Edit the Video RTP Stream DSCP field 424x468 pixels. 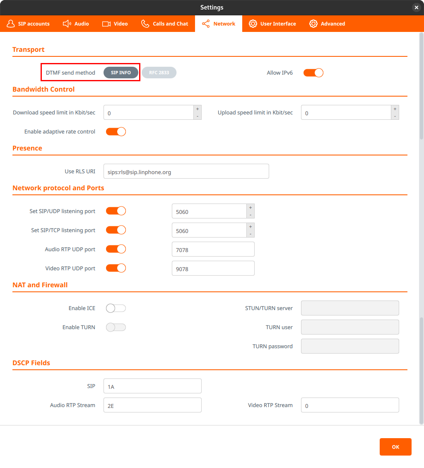pos(350,405)
